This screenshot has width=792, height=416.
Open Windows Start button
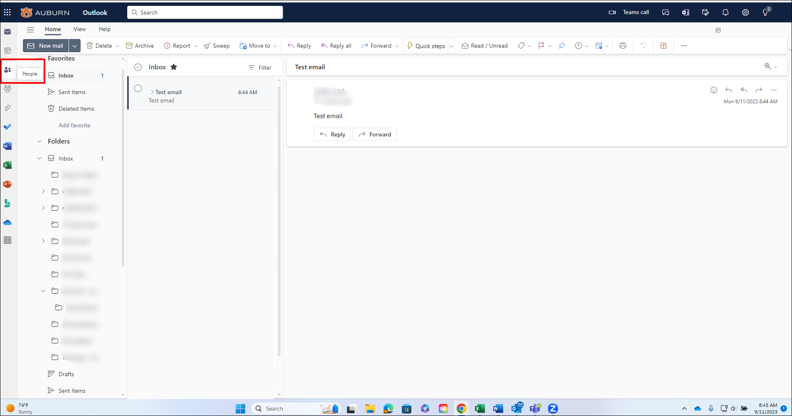click(240, 409)
